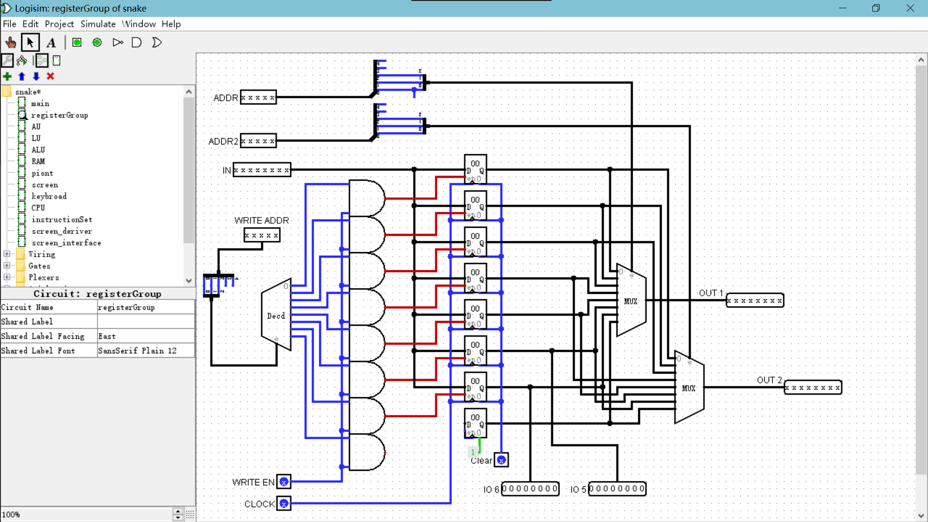Select the CPU circuit
The height and width of the screenshot is (522, 928).
(x=38, y=208)
